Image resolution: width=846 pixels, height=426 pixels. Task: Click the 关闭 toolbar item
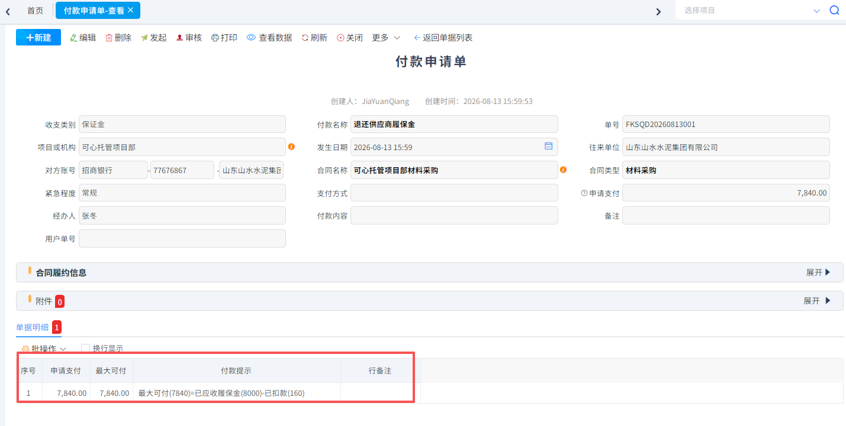tap(350, 37)
